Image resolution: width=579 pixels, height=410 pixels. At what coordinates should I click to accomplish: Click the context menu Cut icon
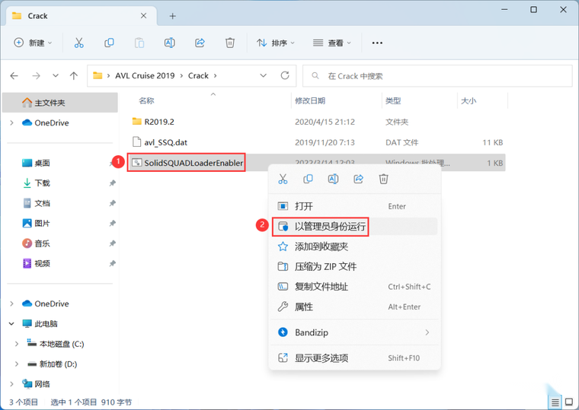[283, 180]
